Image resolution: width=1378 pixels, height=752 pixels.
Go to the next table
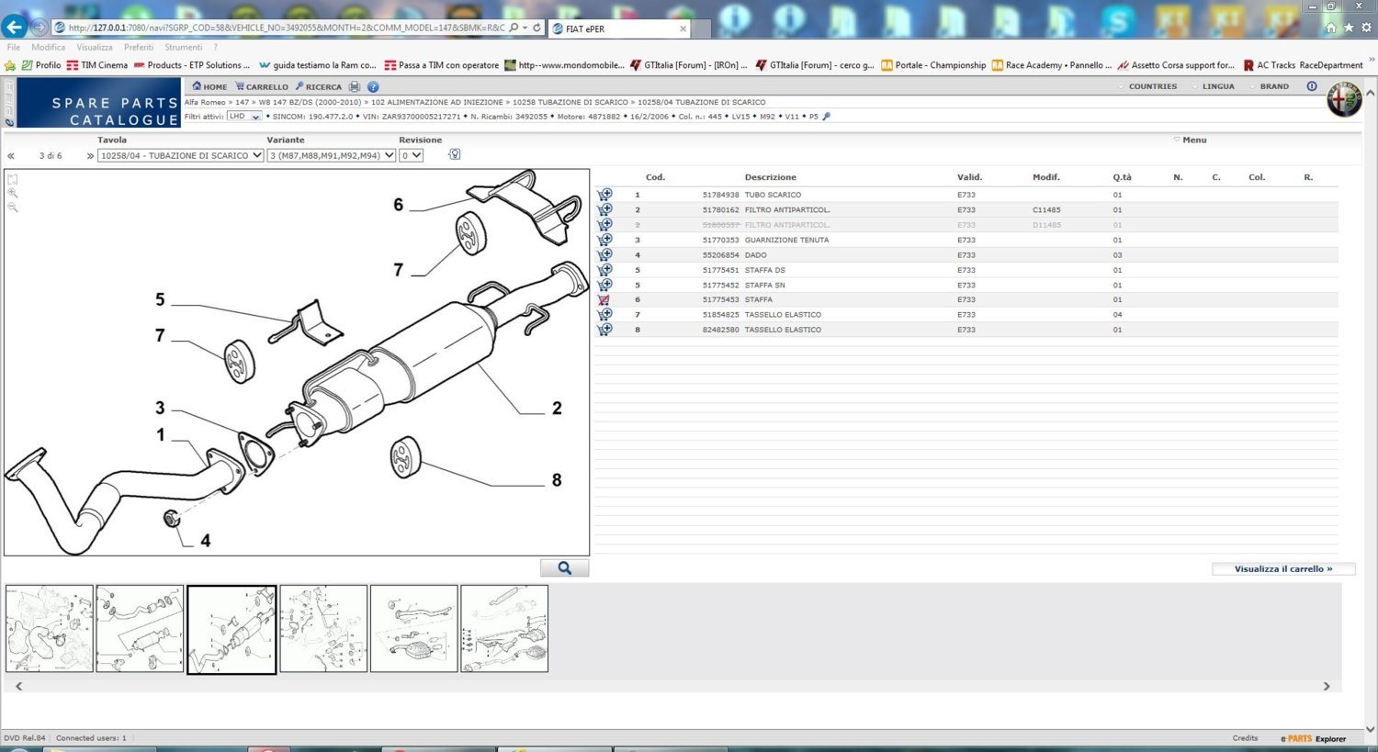(90, 156)
